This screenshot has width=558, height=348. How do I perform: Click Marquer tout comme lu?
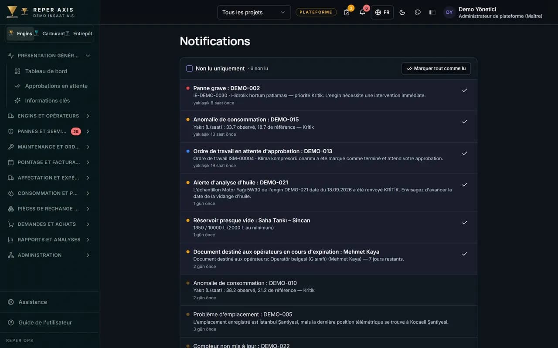click(x=436, y=68)
